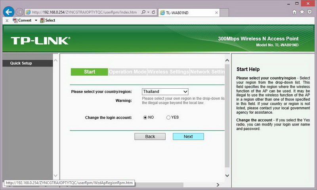The width and height of the screenshot is (317, 190).
Task: Click horizontal scrollbar right arrow
Action: 218,185
